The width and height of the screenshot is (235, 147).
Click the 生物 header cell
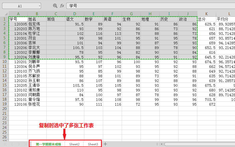[131, 19]
